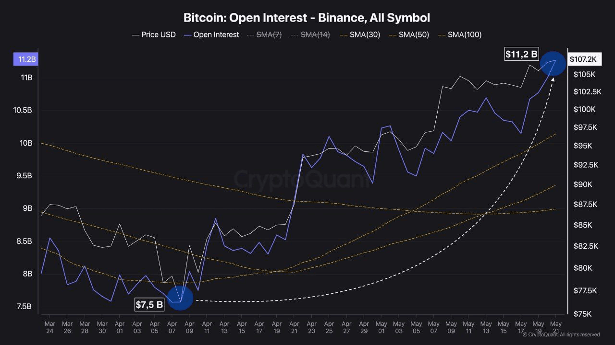Viewport: 615px width, 345px height.
Task: Hide the SMA(50) legend series
Action: coord(408,34)
